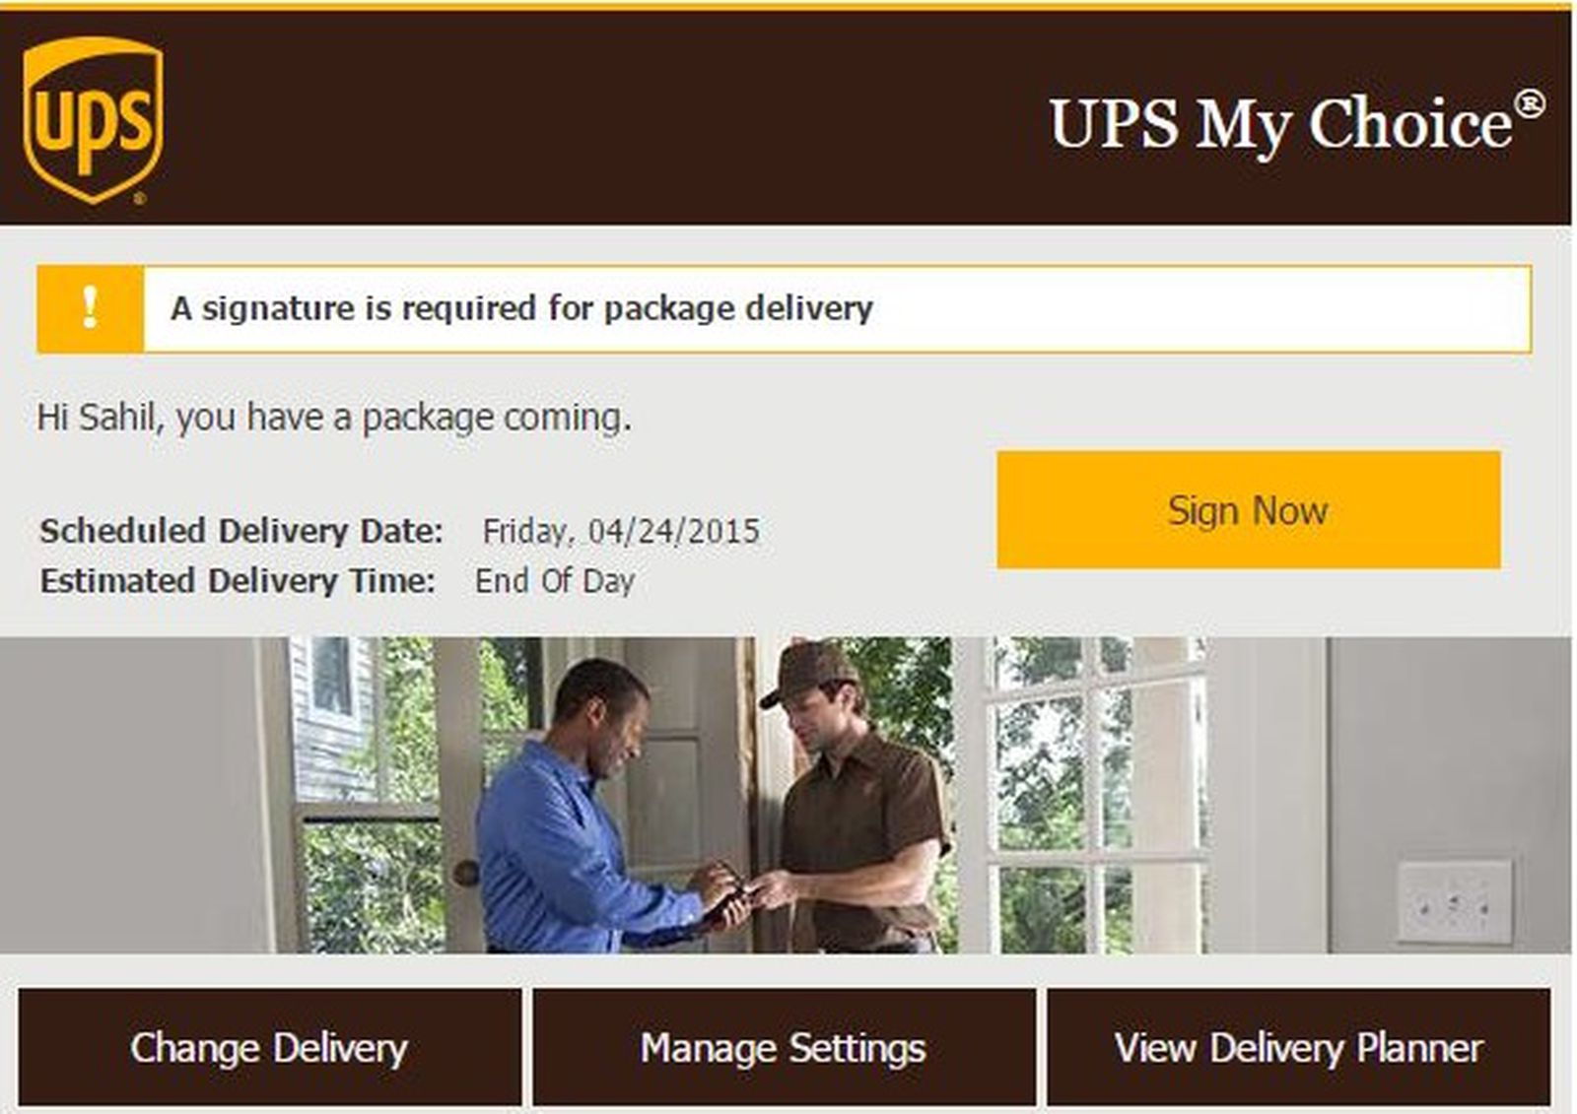
Task: Click the Change Delivery footer tile
Action: pos(268,1047)
